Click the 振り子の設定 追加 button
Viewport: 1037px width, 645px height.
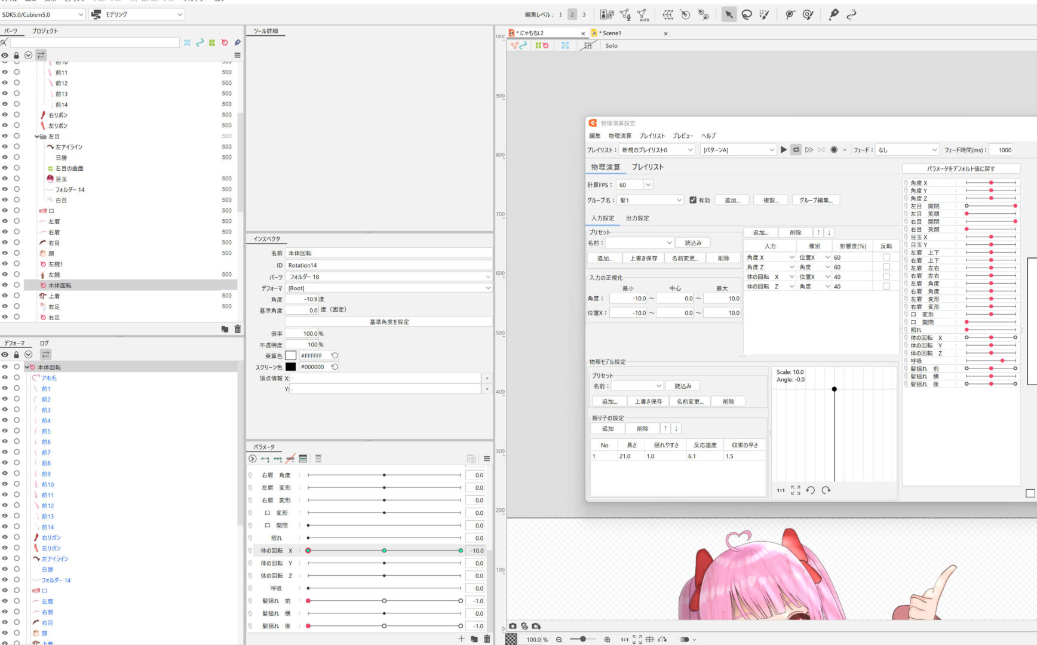click(x=608, y=428)
